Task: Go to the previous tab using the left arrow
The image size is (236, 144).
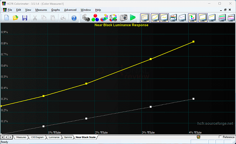Action: (6, 137)
